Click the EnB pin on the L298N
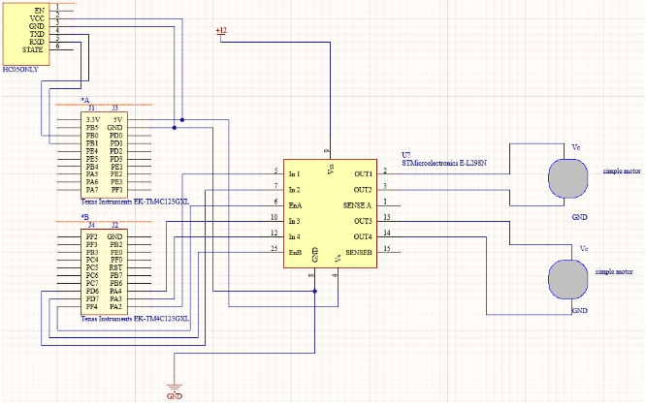 (x=295, y=252)
